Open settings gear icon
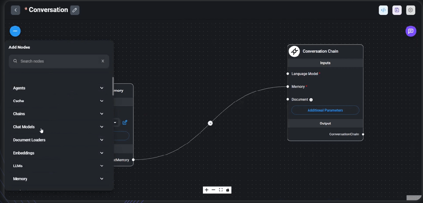 tap(410, 10)
